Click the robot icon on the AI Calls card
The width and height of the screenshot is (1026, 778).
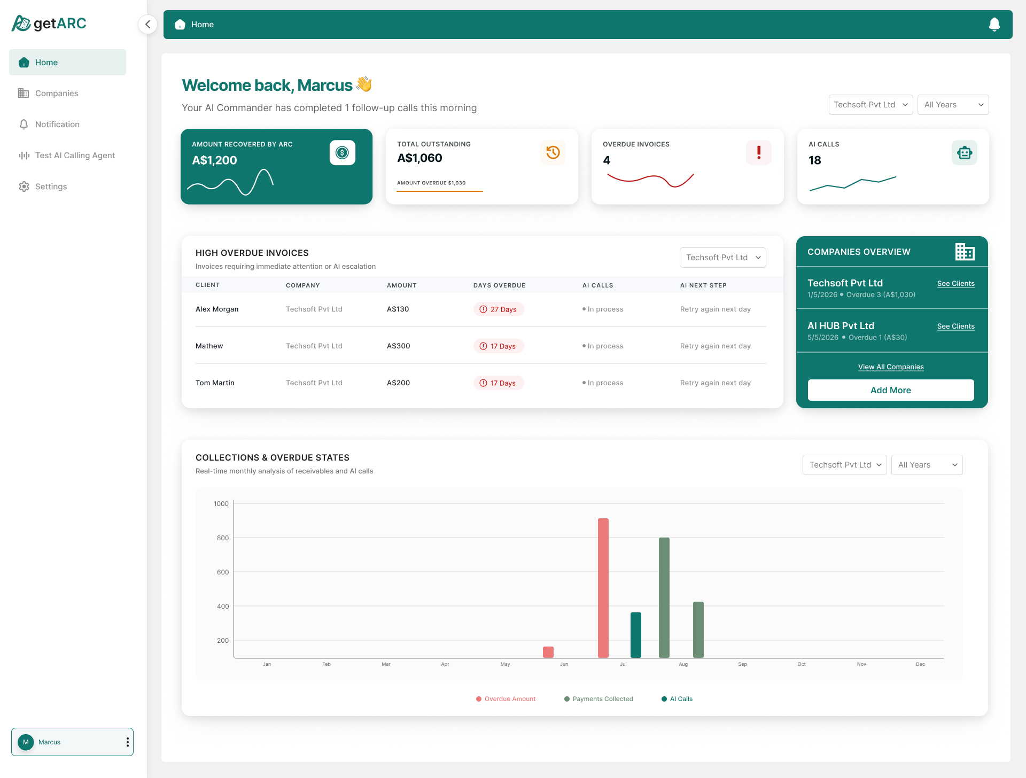pyautogui.click(x=964, y=153)
